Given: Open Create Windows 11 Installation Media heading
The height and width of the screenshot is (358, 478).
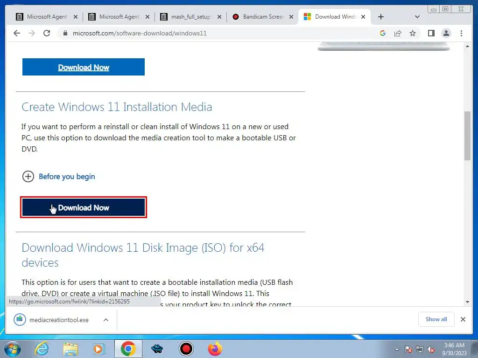Looking at the screenshot, I should point(117,107).
